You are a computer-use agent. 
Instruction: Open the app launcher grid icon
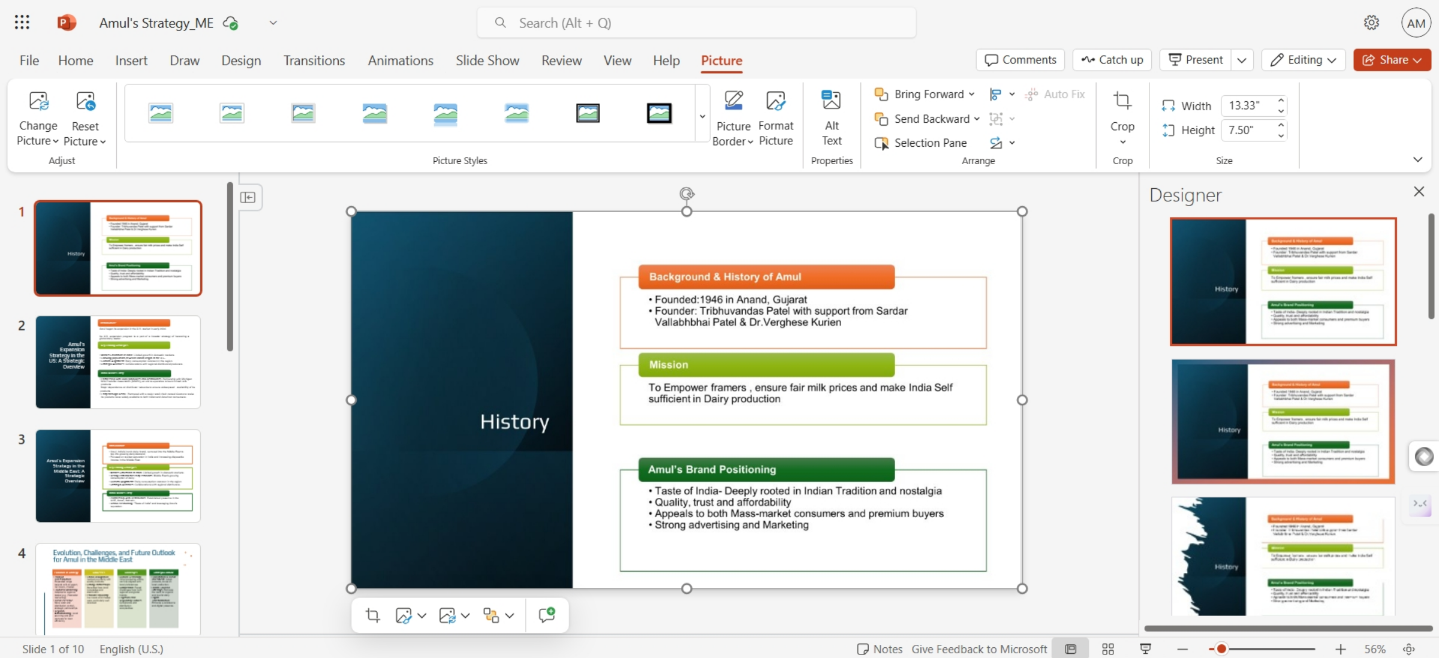click(x=22, y=23)
